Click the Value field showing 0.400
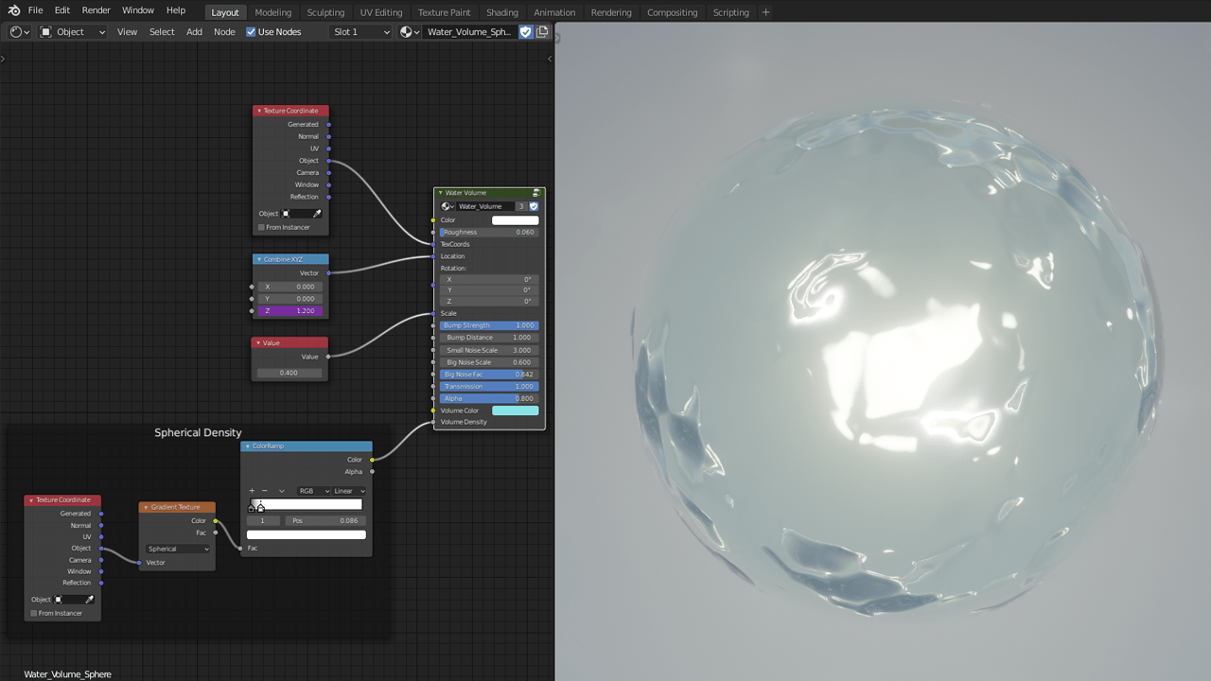 click(x=289, y=372)
